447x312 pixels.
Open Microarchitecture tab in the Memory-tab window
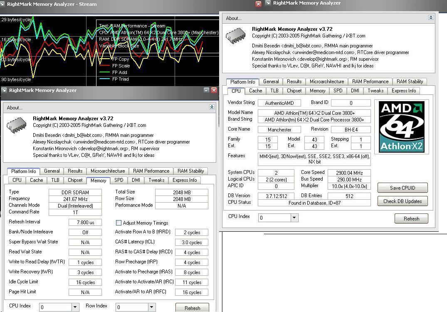[x=108, y=171]
